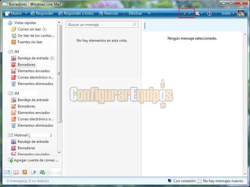The width and height of the screenshot is (250, 187).
Task: Click the Windows Live Mail title bar icon
Action: coord(5,4)
